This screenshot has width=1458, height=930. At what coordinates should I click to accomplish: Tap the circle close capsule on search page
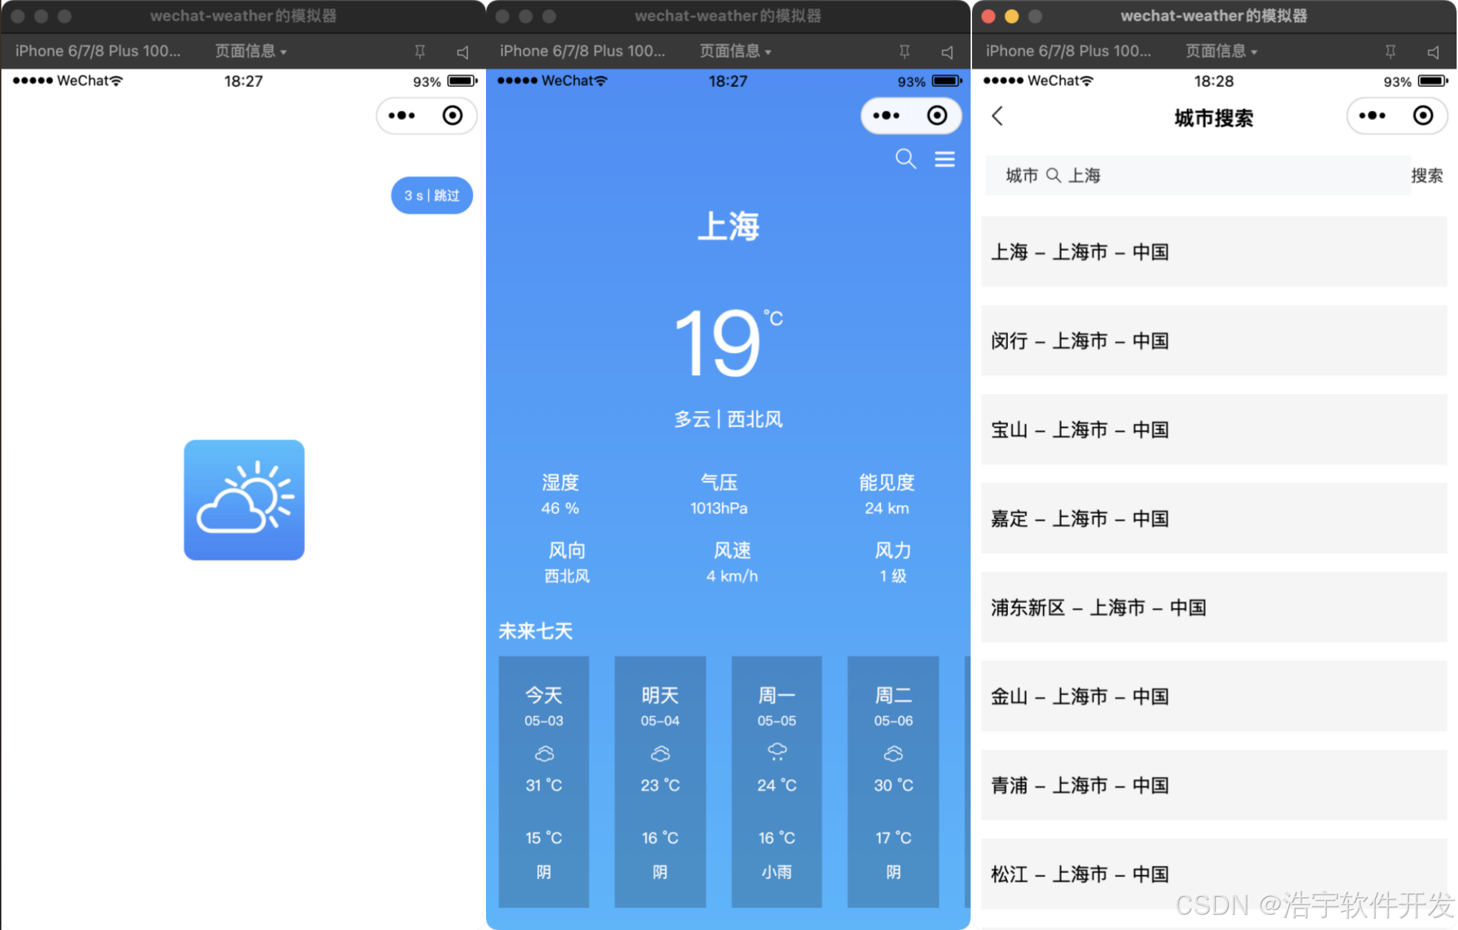coord(1422,116)
